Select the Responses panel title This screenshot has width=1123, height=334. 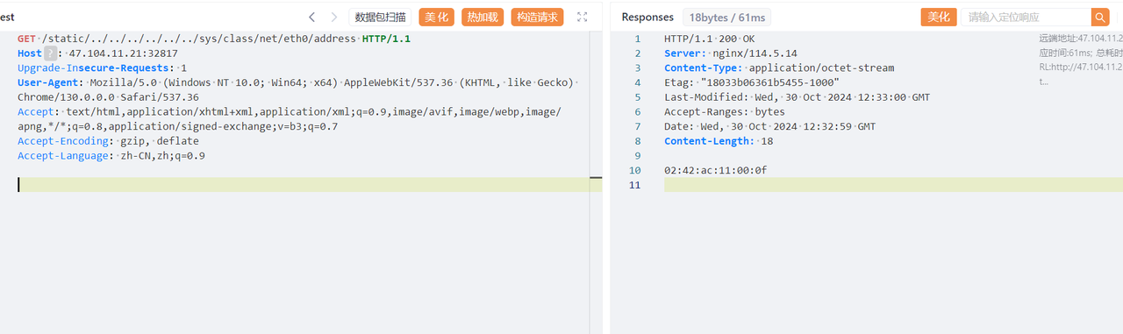point(647,18)
